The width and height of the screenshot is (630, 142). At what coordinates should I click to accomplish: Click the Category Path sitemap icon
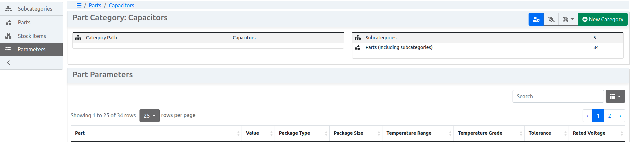click(x=78, y=38)
